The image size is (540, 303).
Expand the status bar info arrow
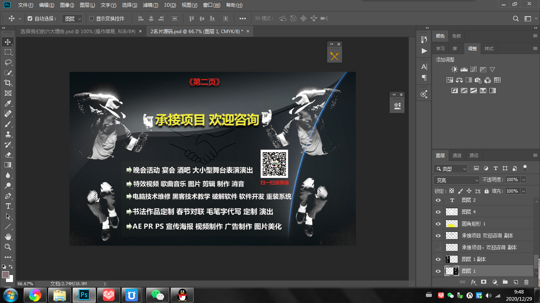pos(104,284)
